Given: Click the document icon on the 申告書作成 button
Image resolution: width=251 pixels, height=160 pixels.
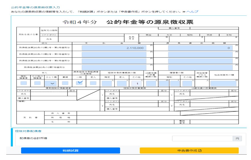Looking at the screenshot, I should [x=200, y=151].
